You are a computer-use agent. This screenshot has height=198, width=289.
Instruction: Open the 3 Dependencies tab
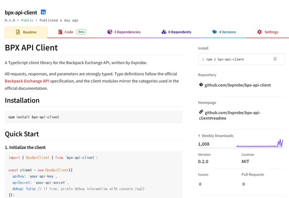click(124, 32)
